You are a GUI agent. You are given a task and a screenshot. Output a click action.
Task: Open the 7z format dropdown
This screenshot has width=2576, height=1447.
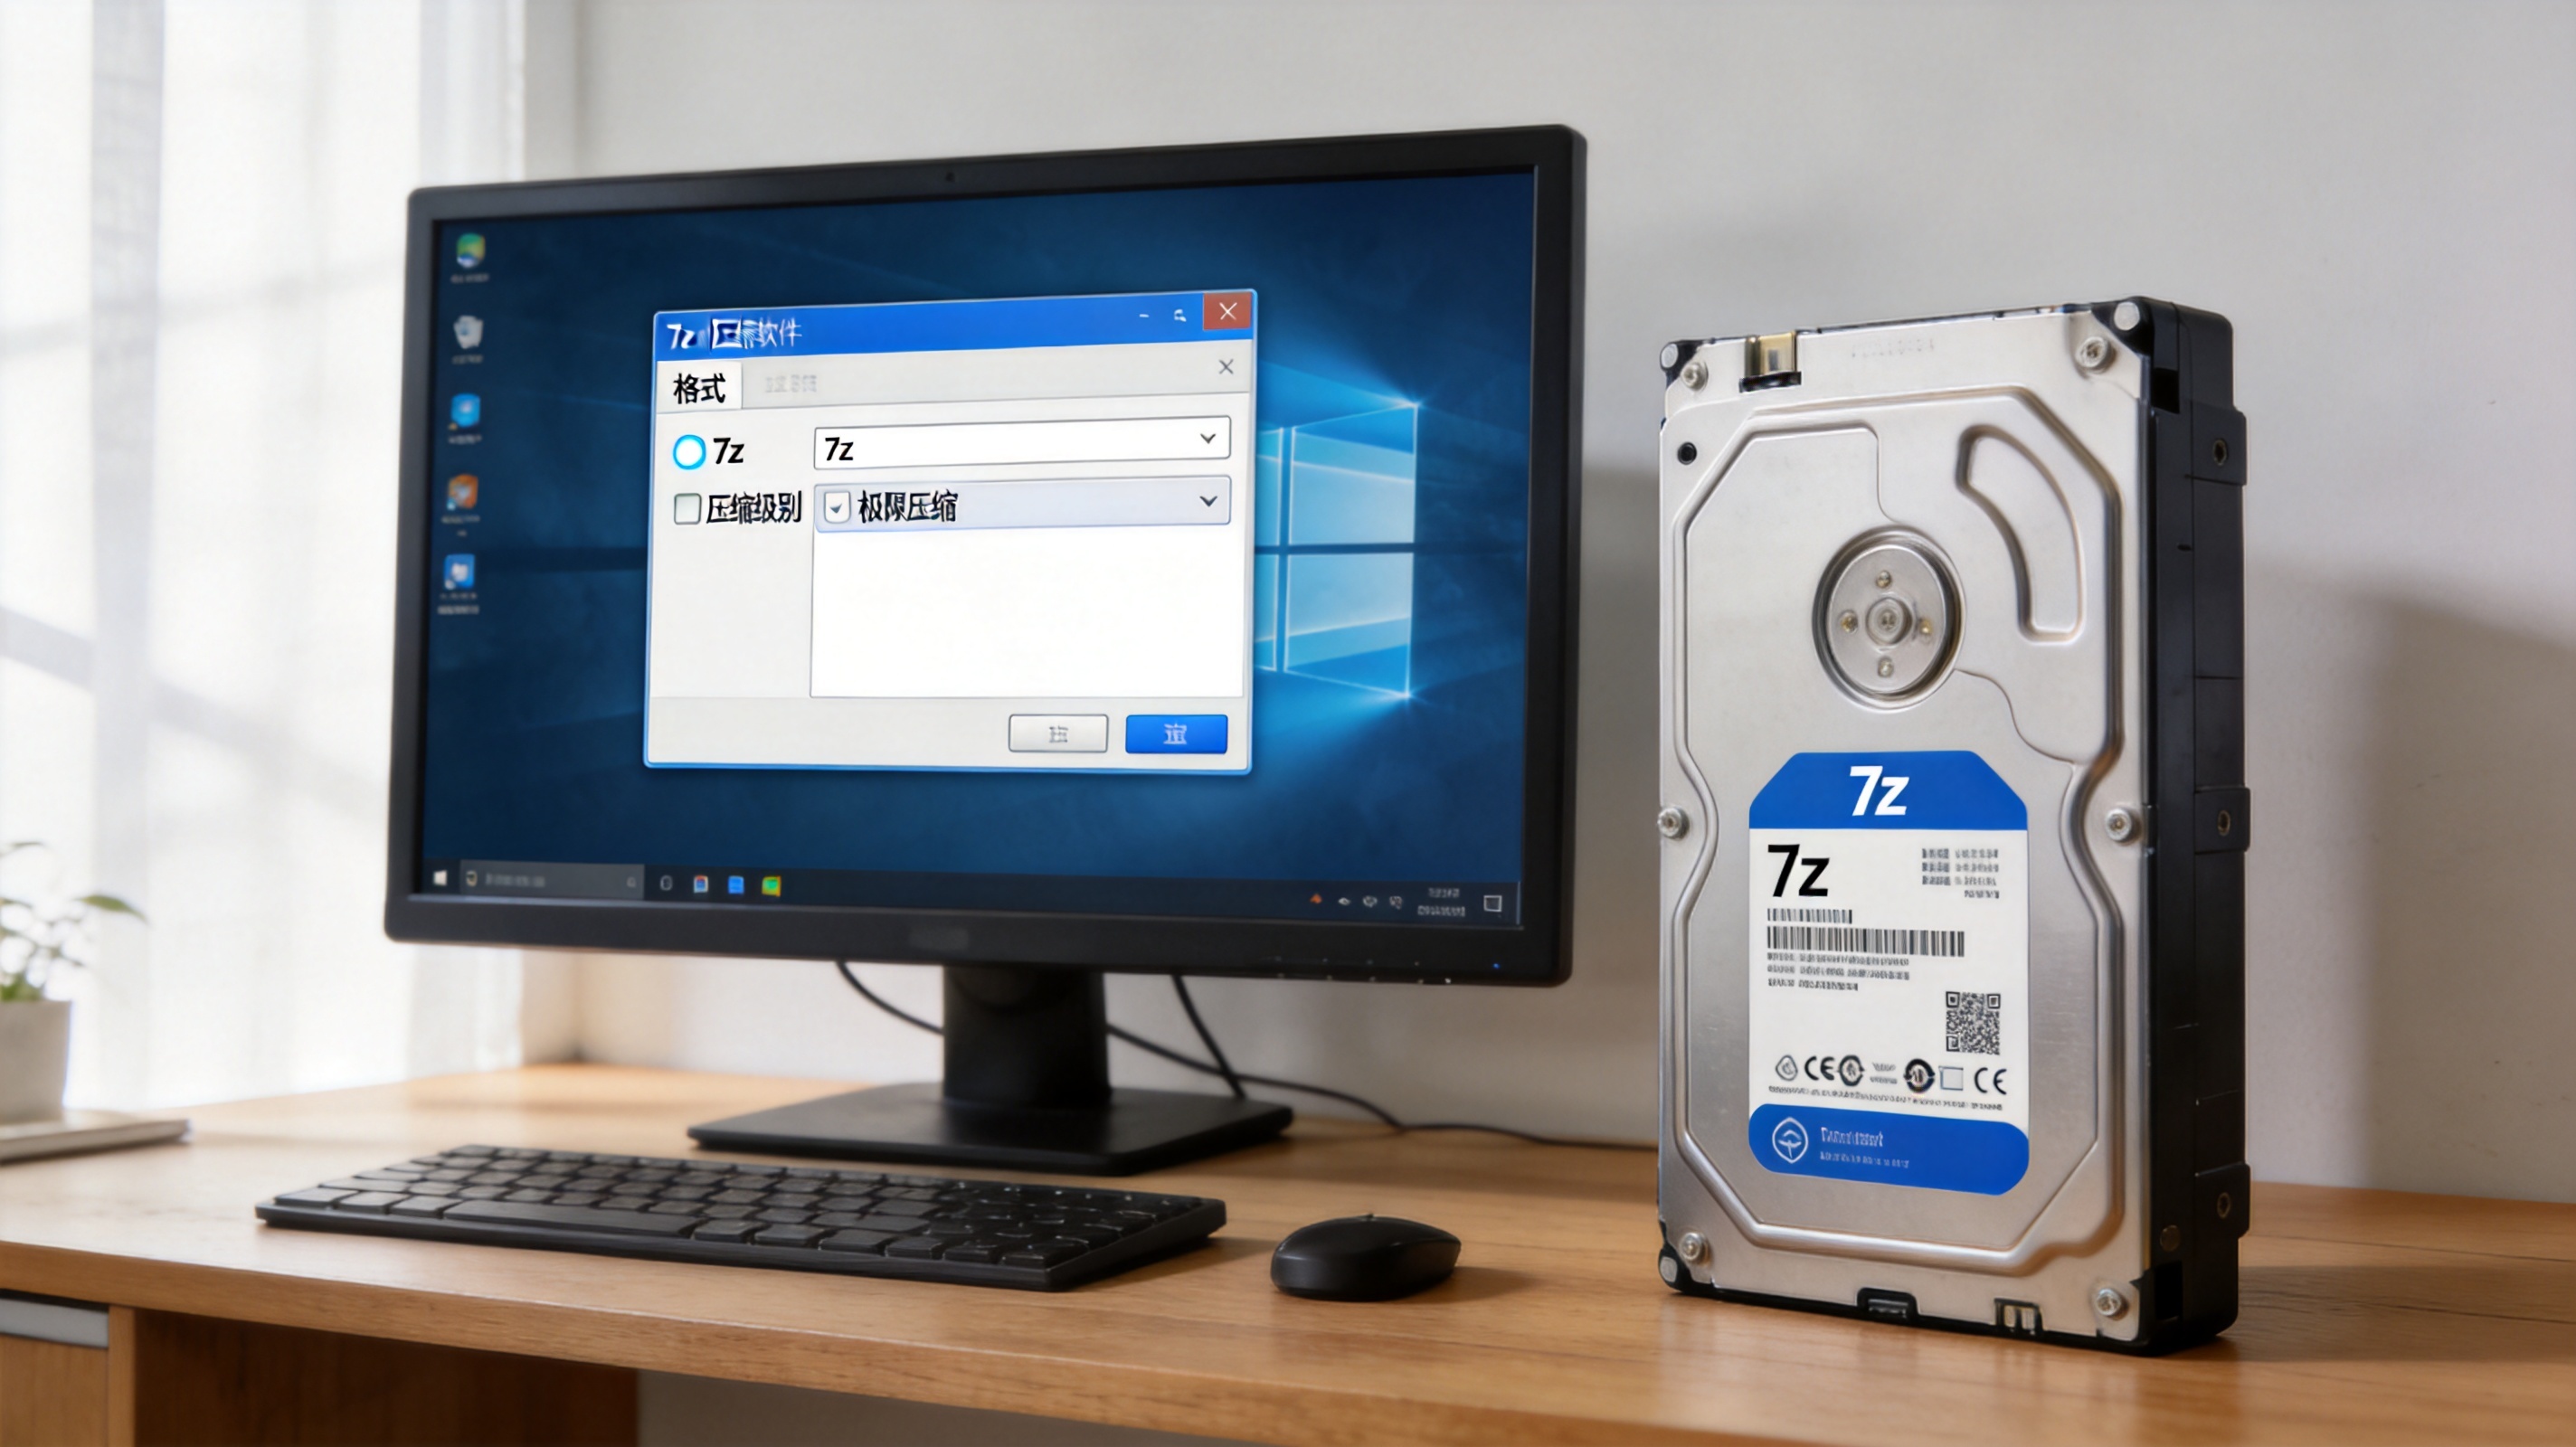(1022, 443)
